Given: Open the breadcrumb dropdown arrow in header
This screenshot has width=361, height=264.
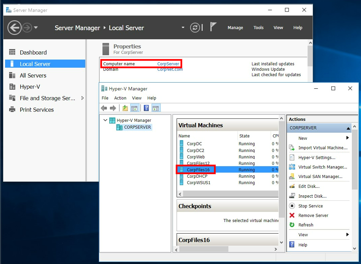Looking at the screenshot, I should tap(183, 27).
